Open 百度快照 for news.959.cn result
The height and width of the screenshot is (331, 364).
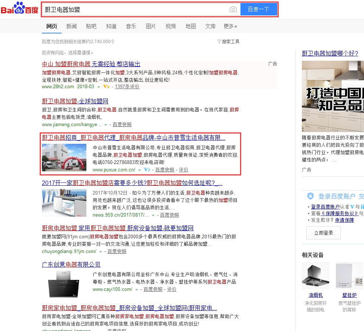tap(169, 215)
